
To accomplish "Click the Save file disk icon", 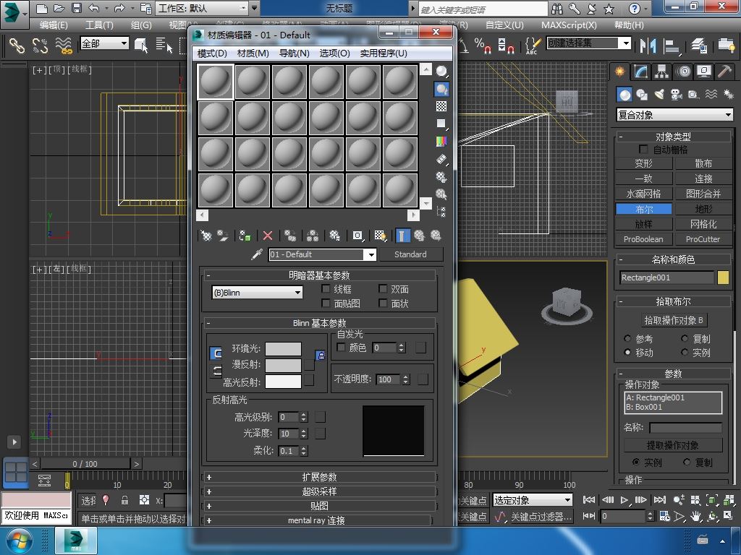I will (x=77, y=8).
